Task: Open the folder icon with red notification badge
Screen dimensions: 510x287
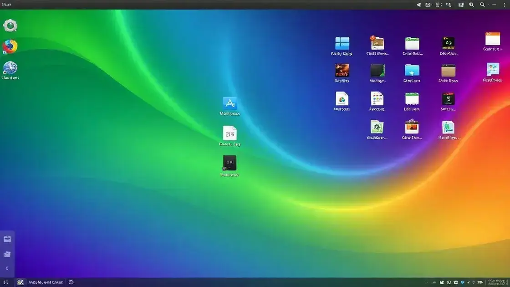Action: (x=377, y=43)
